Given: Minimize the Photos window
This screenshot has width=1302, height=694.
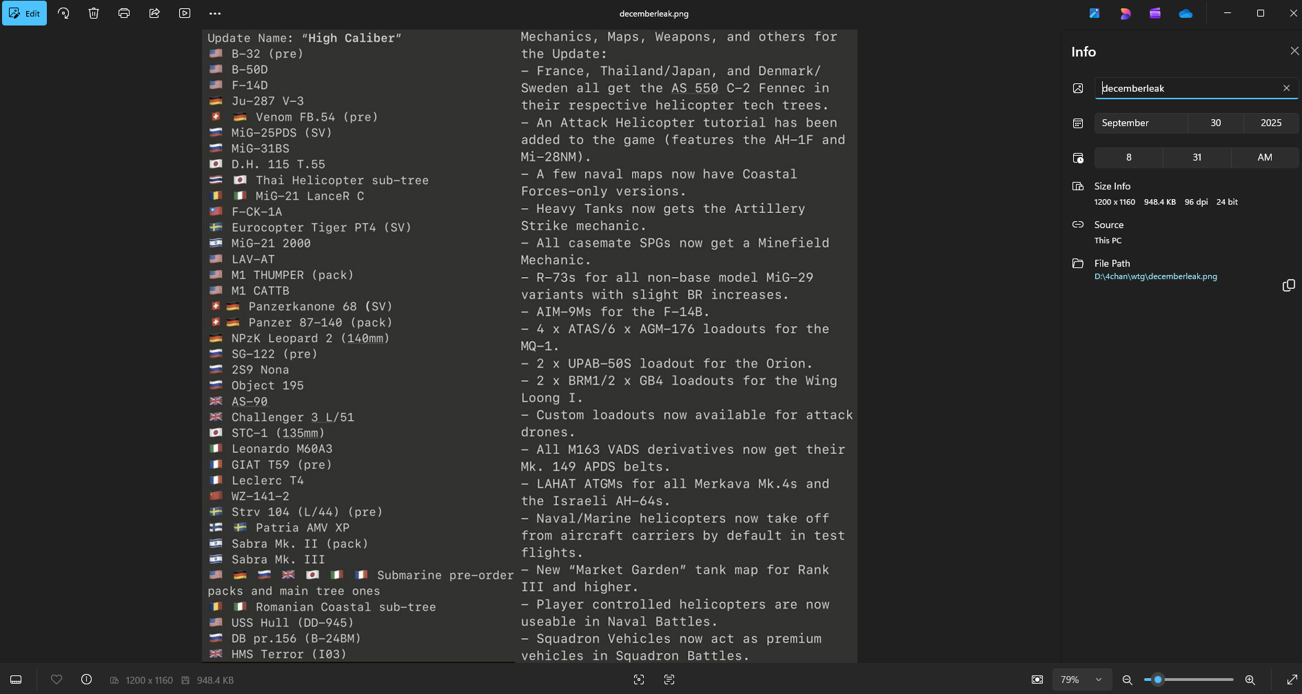Looking at the screenshot, I should tap(1227, 13).
